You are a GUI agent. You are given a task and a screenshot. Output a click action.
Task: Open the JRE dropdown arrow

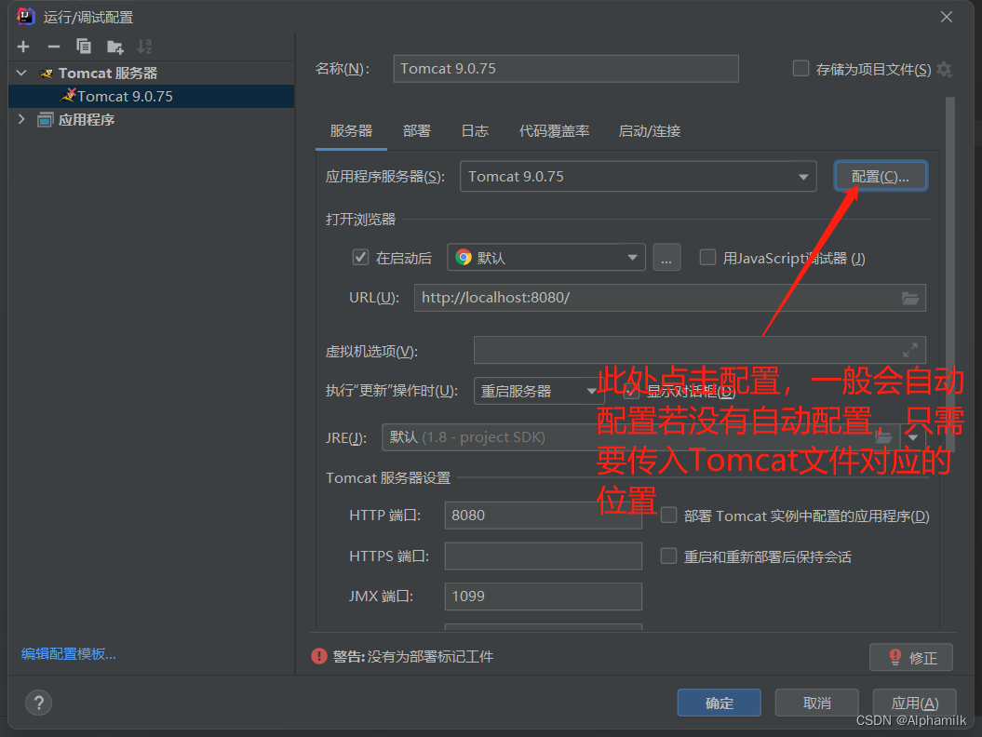click(x=913, y=437)
